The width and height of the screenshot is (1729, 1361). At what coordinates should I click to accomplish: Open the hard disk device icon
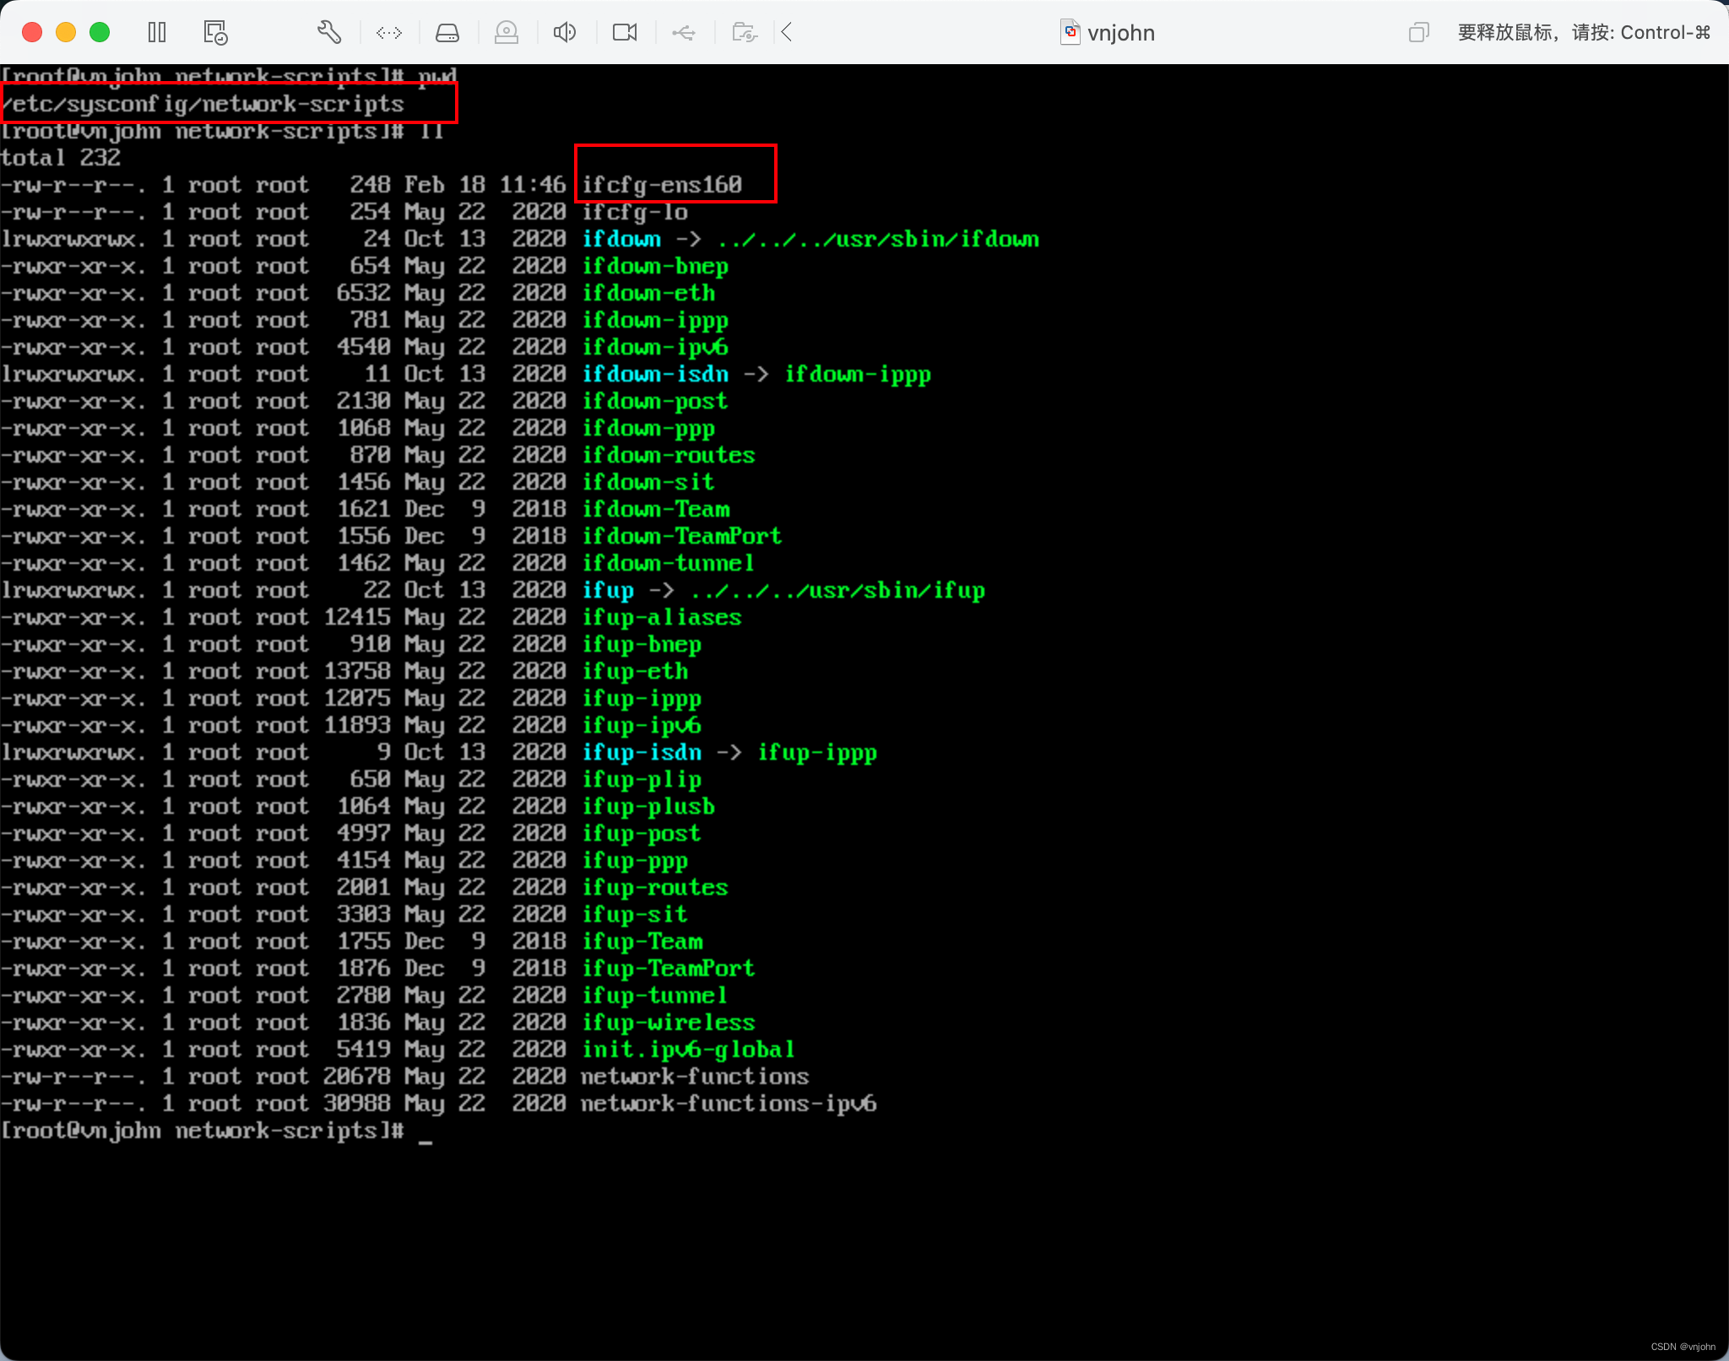point(447,33)
